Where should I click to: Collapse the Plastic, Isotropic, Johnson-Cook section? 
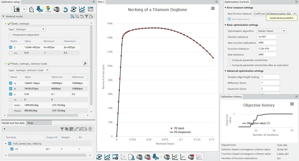tap(6, 64)
